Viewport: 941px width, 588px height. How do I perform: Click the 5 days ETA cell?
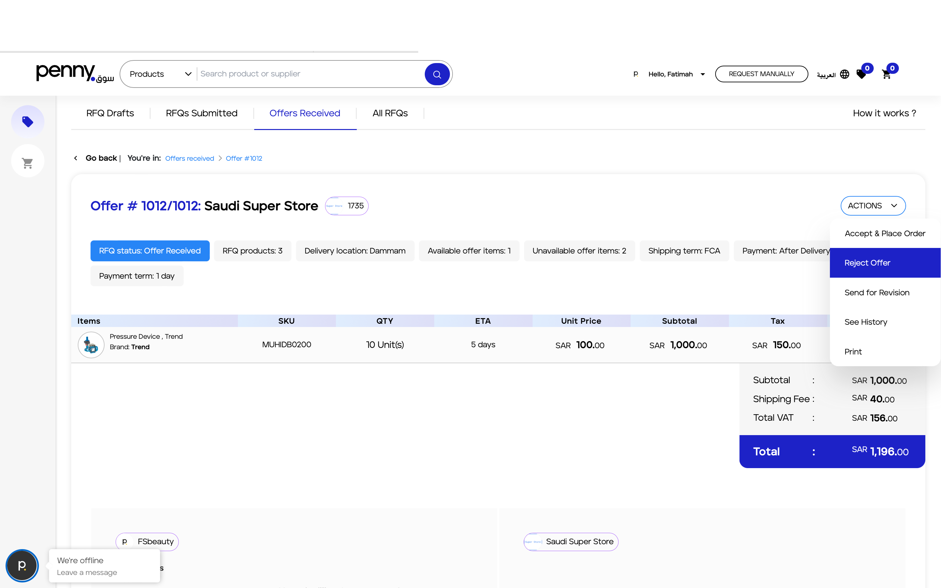(x=483, y=345)
